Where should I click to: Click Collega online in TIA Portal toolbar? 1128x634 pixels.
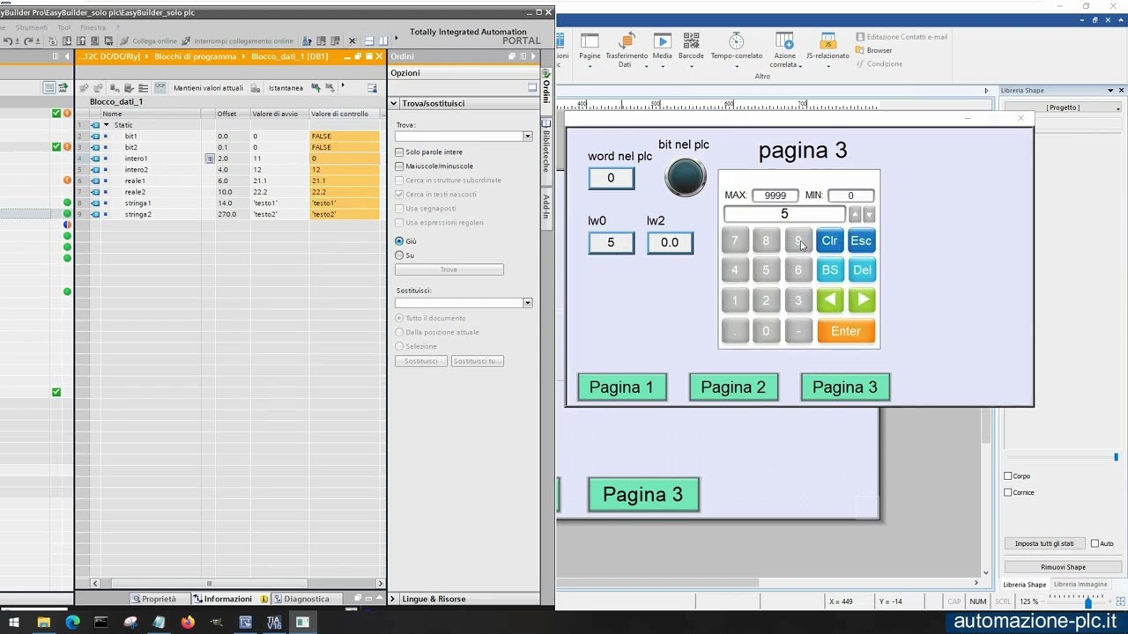click(x=148, y=41)
